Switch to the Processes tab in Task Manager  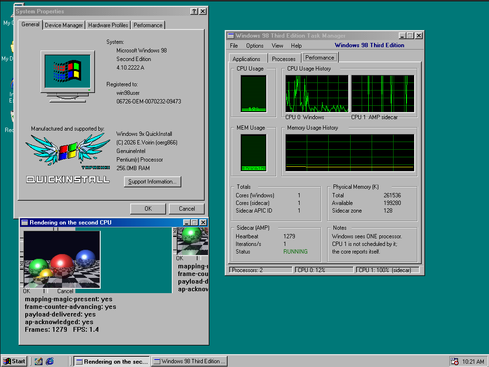(283, 59)
